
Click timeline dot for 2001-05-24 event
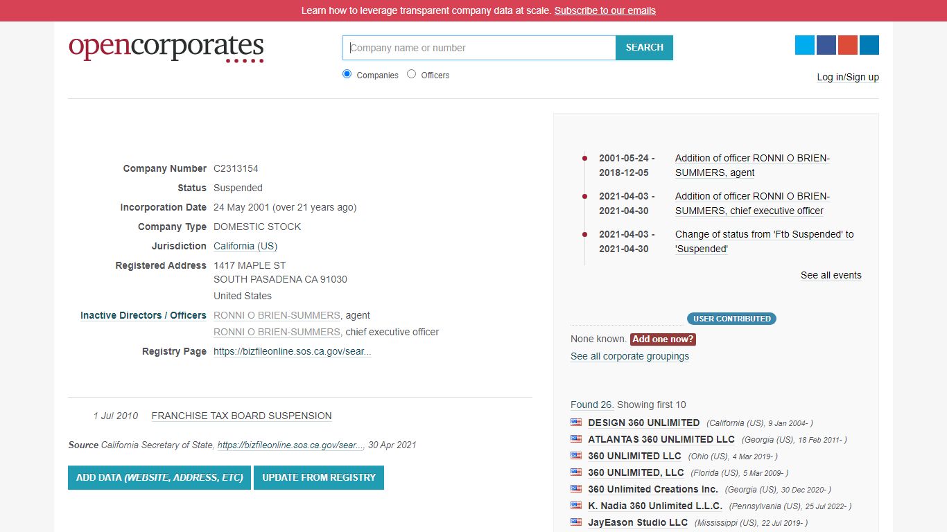(x=584, y=159)
